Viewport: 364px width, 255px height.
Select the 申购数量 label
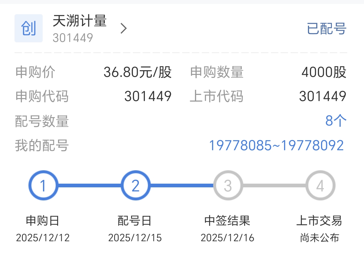click(217, 72)
